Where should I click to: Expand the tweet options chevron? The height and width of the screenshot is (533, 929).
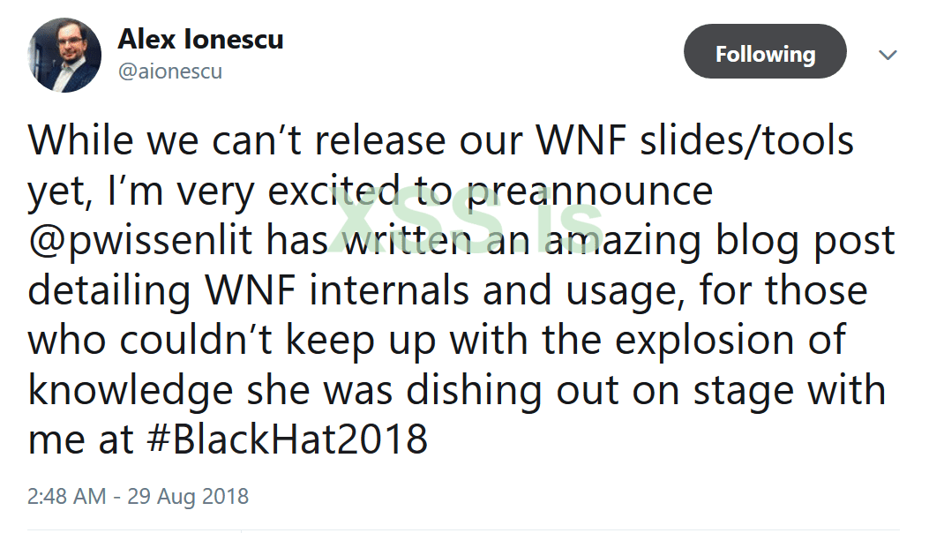pos(888,55)
